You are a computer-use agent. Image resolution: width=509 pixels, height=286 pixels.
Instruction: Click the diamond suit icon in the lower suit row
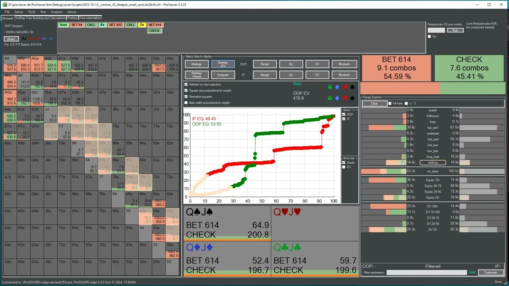point(337,98)
